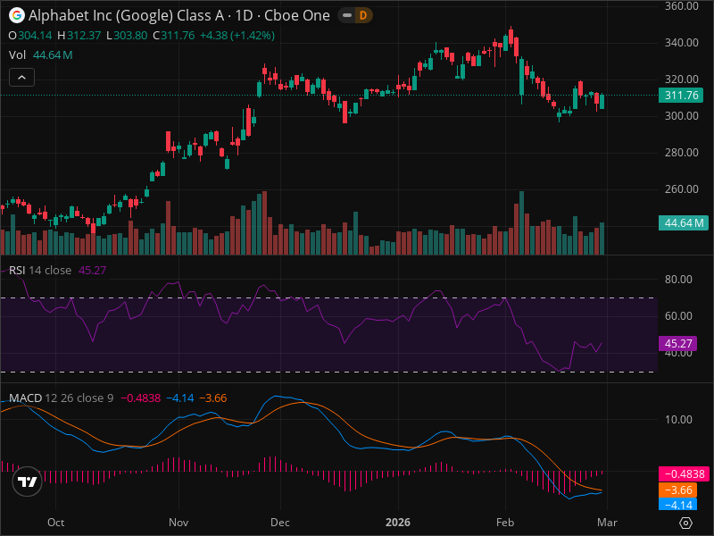Open the TradingView logo at the bottom left
The height and width of the screenshot is (536, 714).
pyautogui.click(x=28, y=482)
